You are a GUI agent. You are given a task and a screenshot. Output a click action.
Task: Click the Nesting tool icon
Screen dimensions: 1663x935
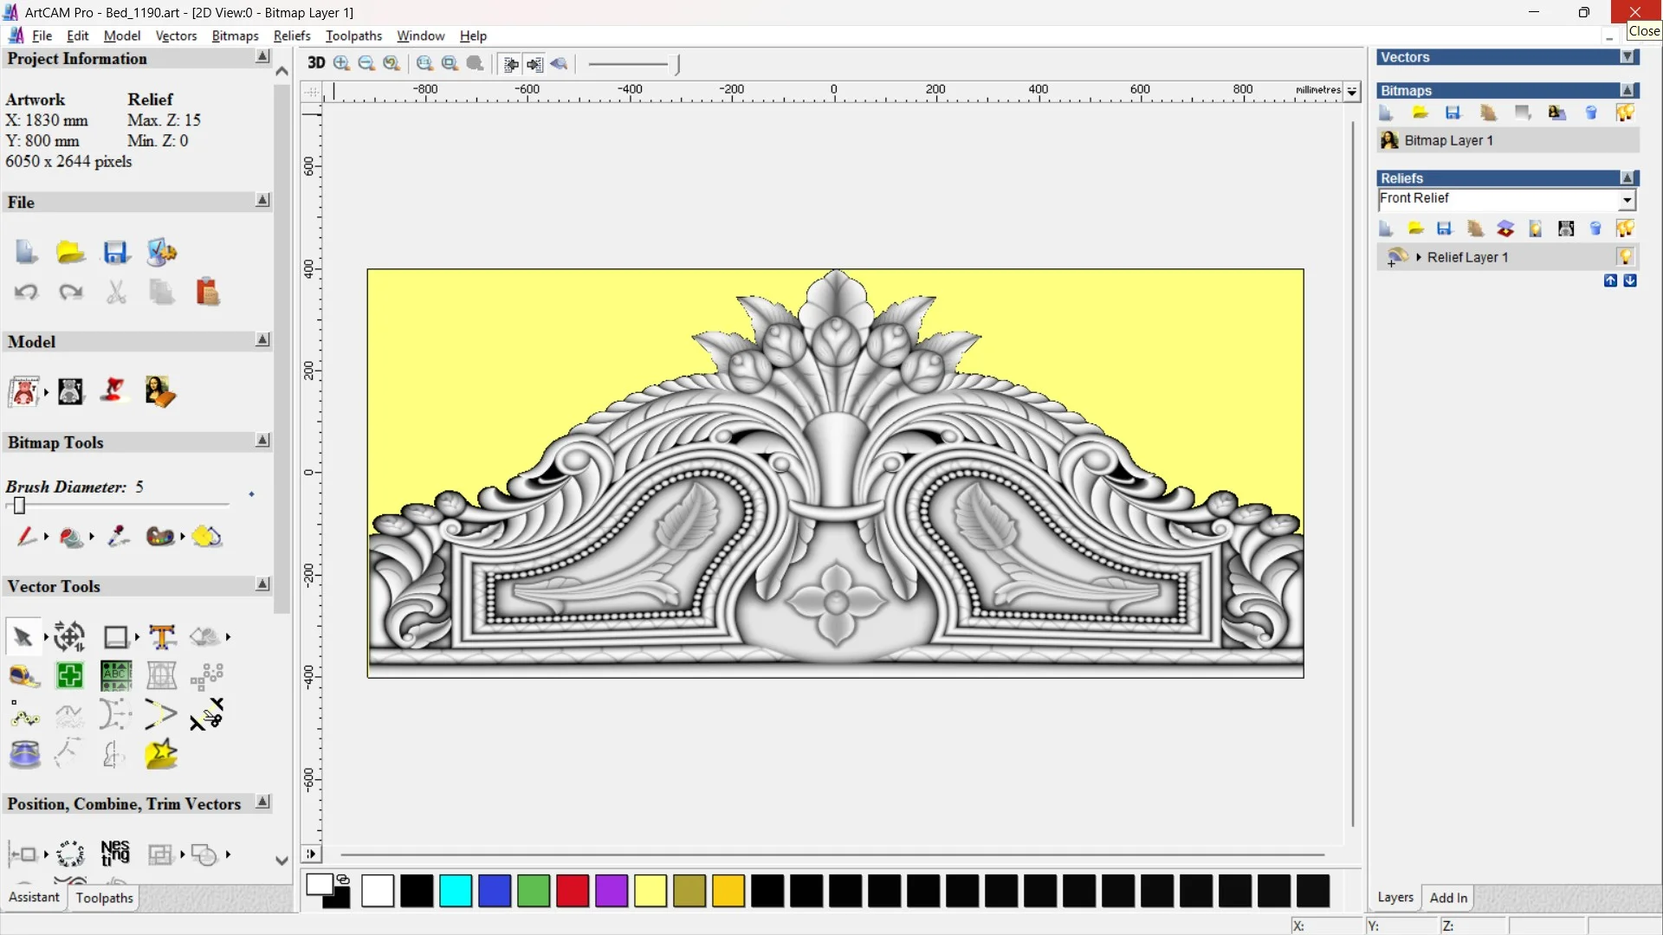pos(115,854)
